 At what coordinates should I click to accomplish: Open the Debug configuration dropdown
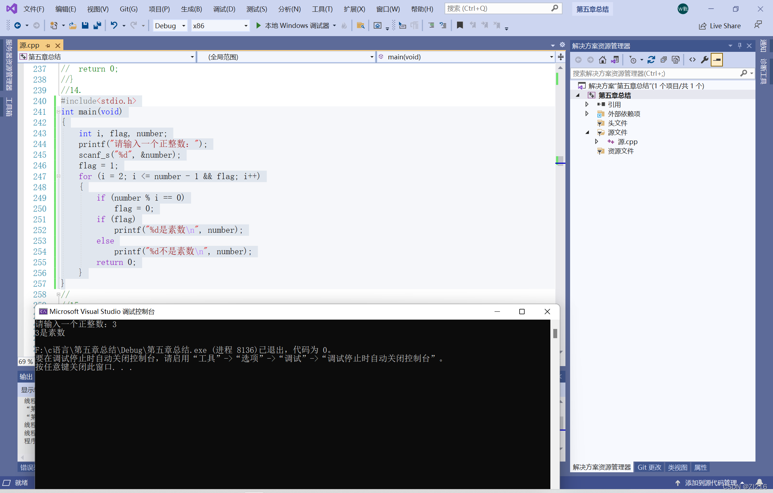[x=170, y=26]
